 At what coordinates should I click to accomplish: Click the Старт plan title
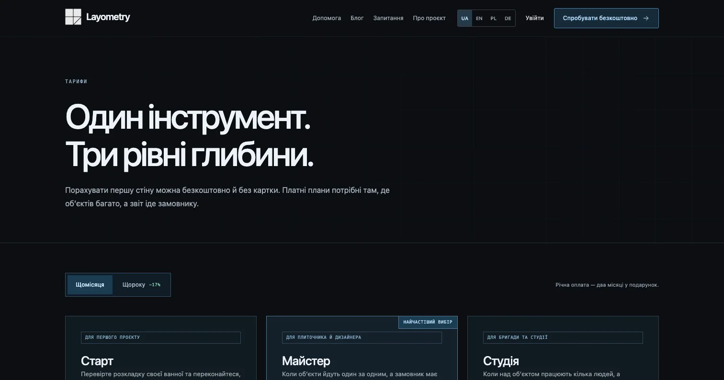pos(97,360)
